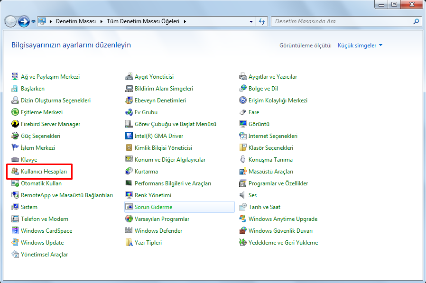Open Bildirim Alanı Simgeleri link

coord(164,89)
